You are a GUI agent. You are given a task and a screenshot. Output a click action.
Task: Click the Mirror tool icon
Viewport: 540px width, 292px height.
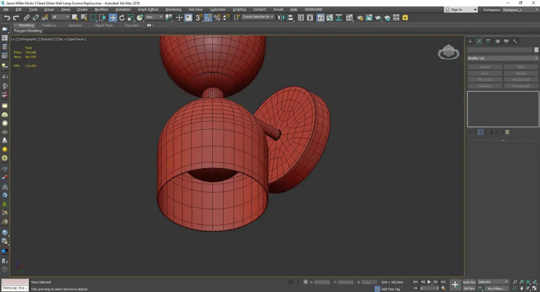pos(281,18)
